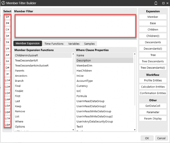Cancel the Member Filter Builder dialog
170x143 pixels.
(x=161, y=138)
